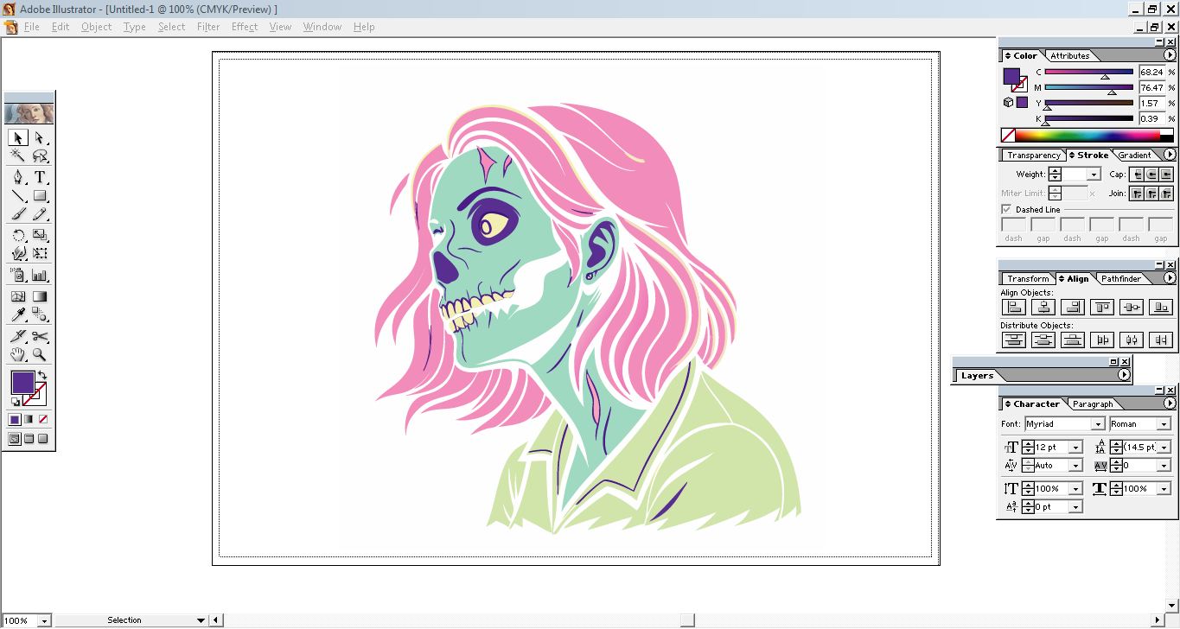Select the Rectangle tool

[x=40, y=196]
